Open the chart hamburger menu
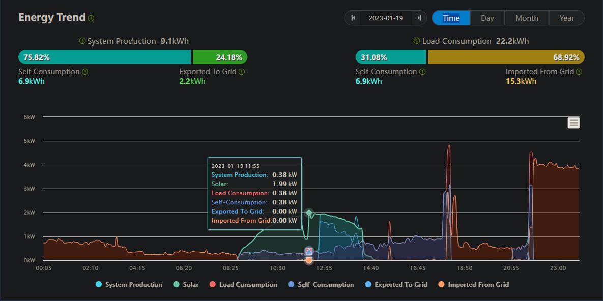Screen dimensions: 603x301 coord(573,123)
